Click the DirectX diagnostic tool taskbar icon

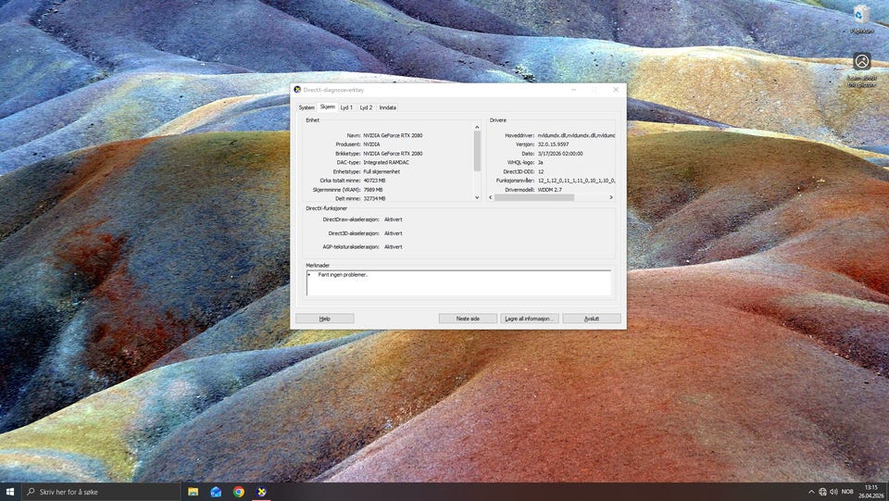(x=261, y=492)
